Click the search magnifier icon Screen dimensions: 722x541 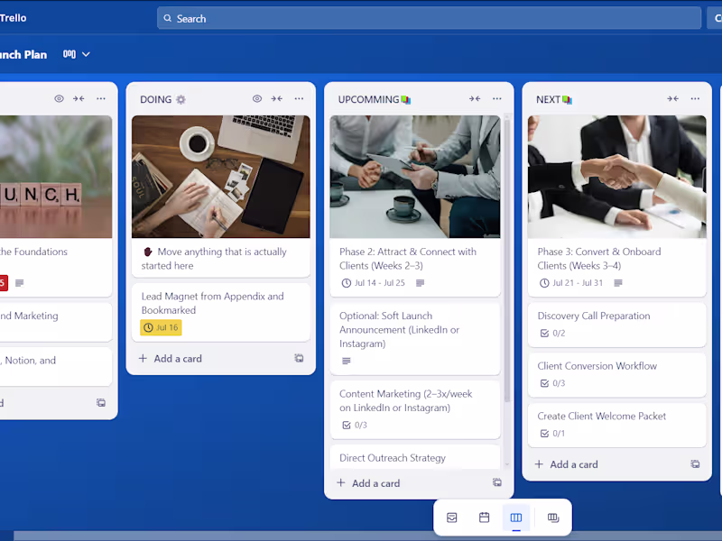tap(168, 18)
